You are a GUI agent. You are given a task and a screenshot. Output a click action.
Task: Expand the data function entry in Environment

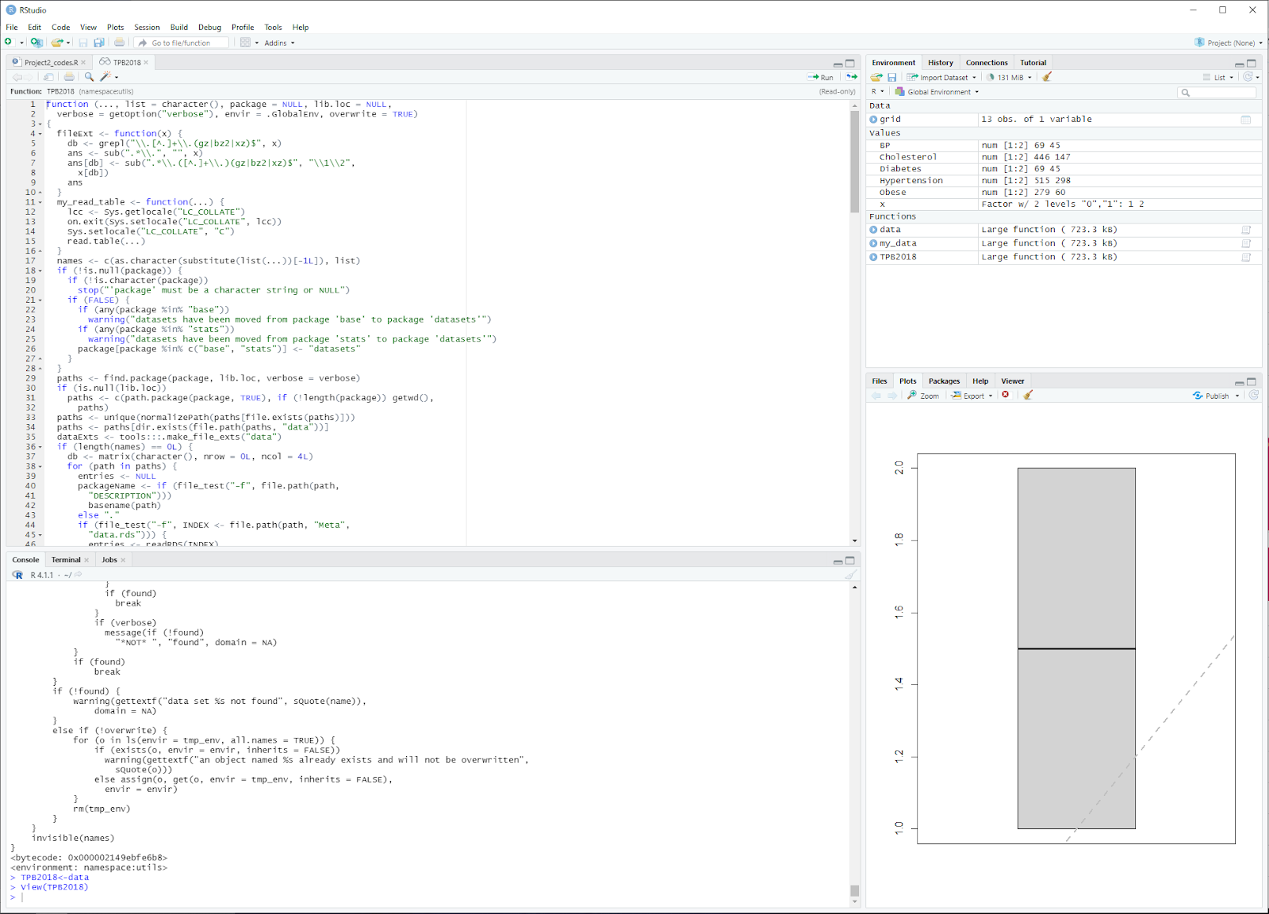pos(872,229)
